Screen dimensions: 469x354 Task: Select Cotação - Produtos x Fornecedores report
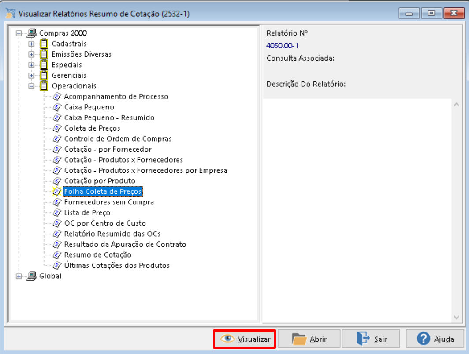(123, 160)
